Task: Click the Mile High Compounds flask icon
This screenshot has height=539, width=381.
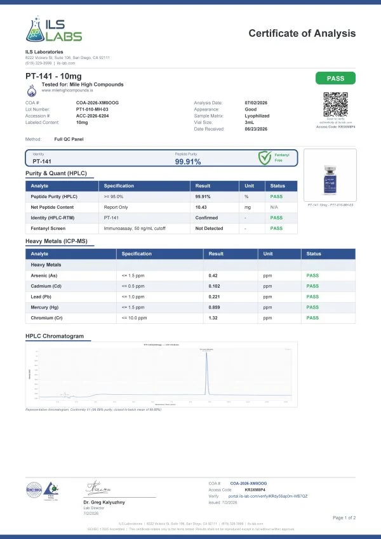Action: coord(32,91)
